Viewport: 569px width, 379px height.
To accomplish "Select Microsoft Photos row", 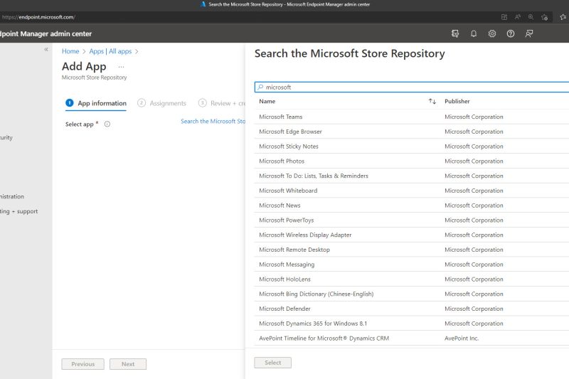I will point(412,161).
